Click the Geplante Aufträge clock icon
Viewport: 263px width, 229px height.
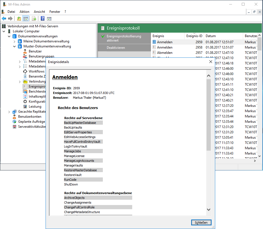pyautogui.click(x=15, y=122)
